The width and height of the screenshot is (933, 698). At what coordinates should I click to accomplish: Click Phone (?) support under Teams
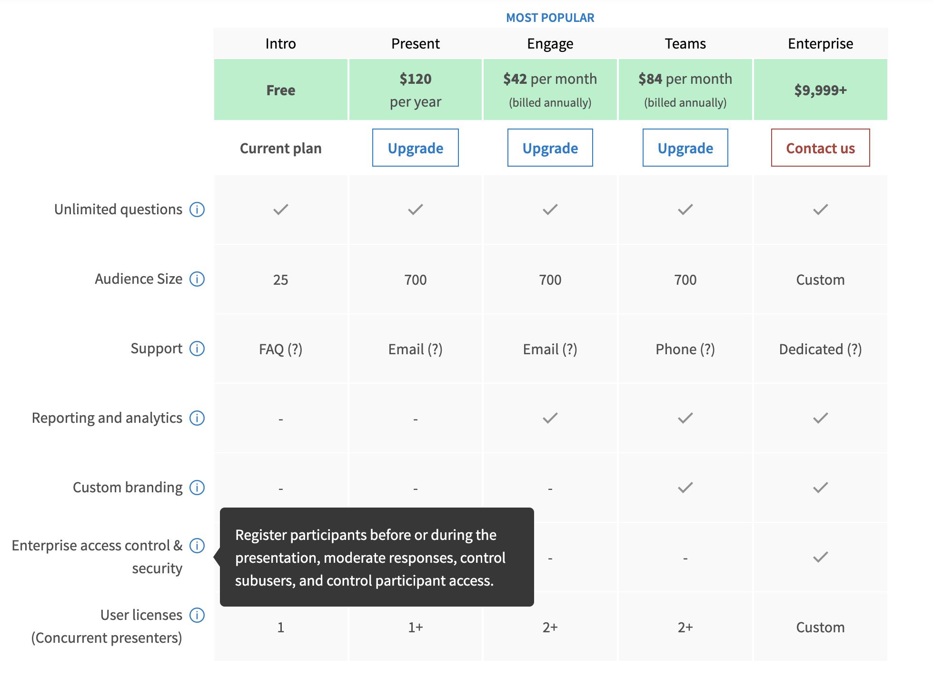(685, 349)
